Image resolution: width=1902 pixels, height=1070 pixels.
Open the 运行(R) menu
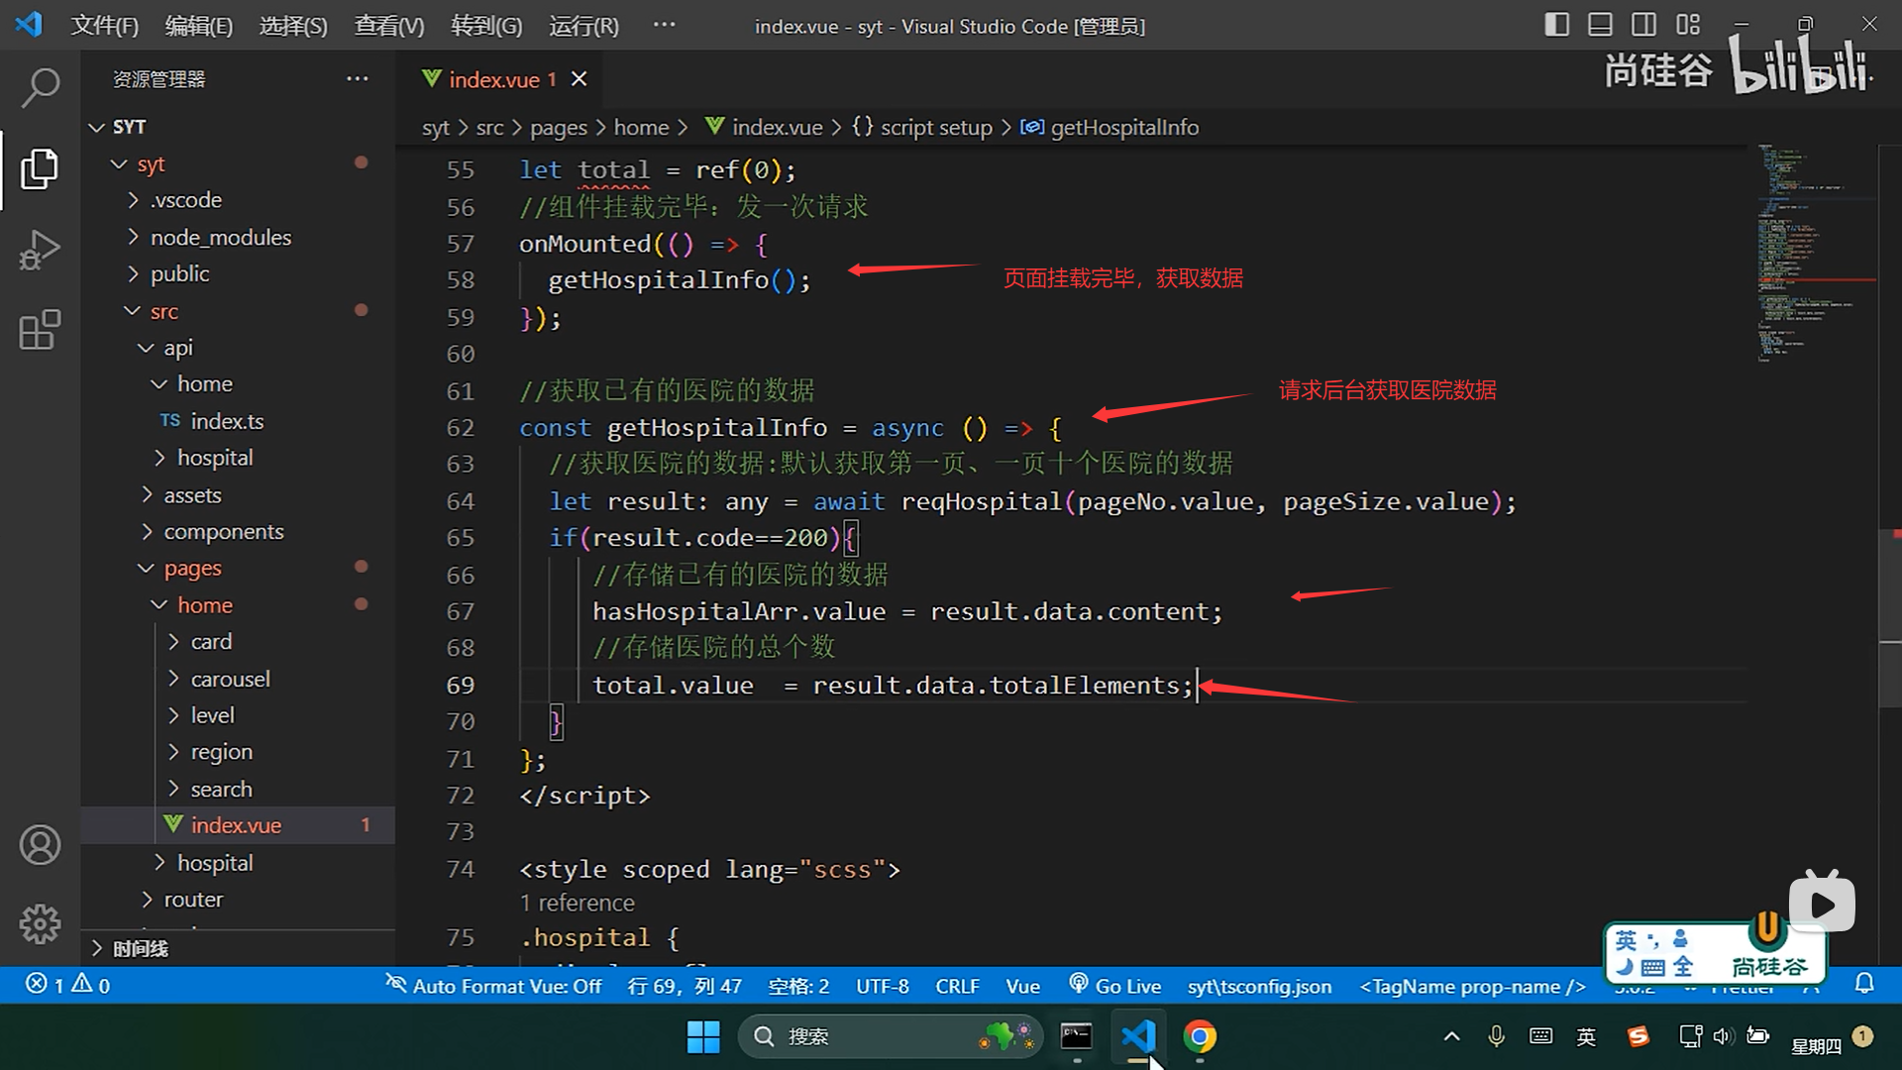[x=583, y=26]
